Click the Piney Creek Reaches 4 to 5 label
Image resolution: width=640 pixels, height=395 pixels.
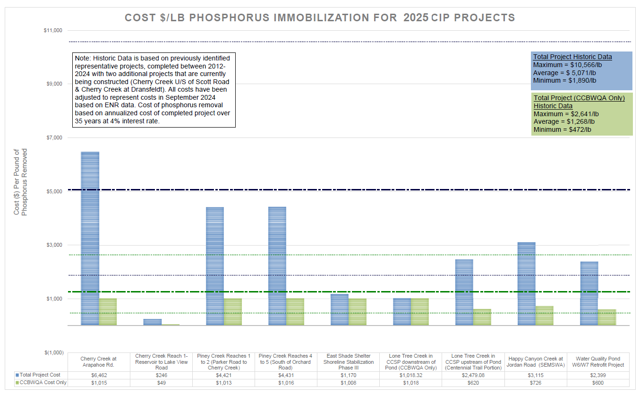pyautogui.click(x=286, y=362)
